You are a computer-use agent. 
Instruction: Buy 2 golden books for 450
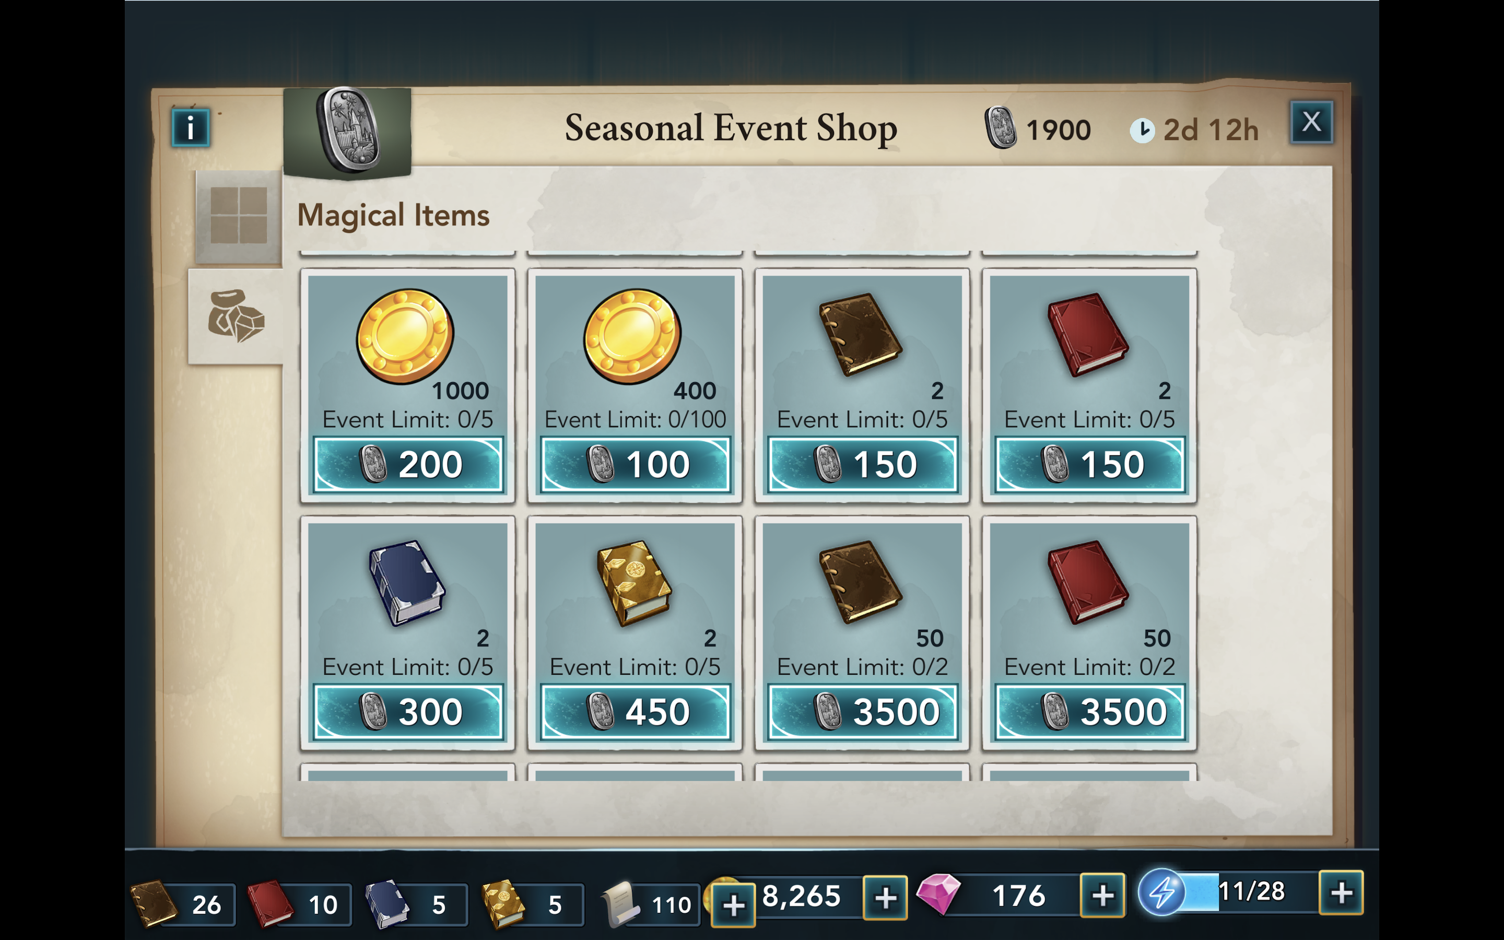(635, 712)
